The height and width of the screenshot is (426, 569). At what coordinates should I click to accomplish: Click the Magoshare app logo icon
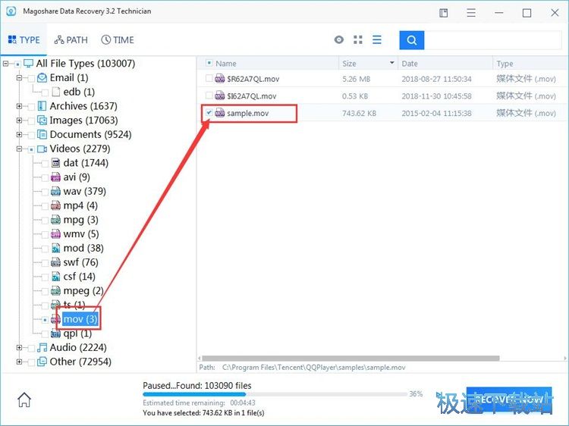click(11, 11)
